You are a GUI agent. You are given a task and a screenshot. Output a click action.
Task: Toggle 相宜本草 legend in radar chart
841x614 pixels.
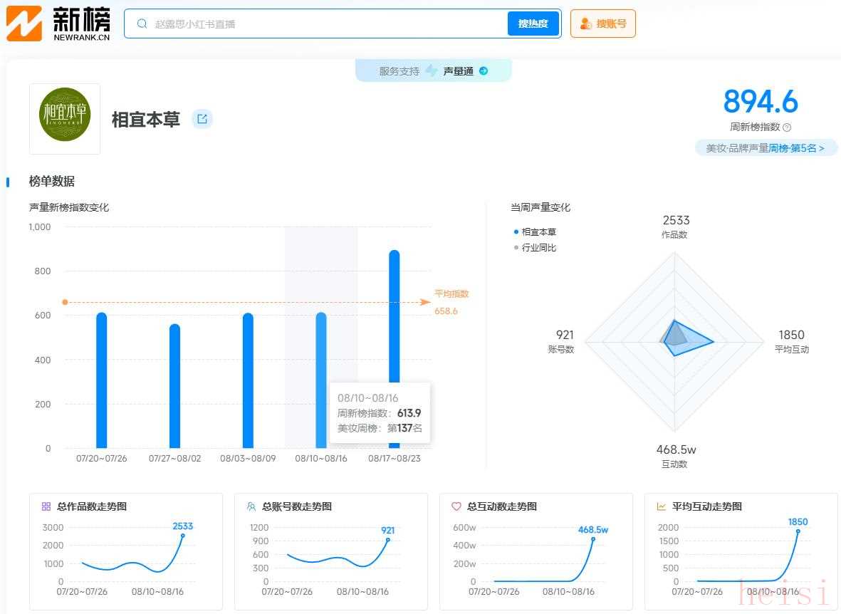point(536,232)
